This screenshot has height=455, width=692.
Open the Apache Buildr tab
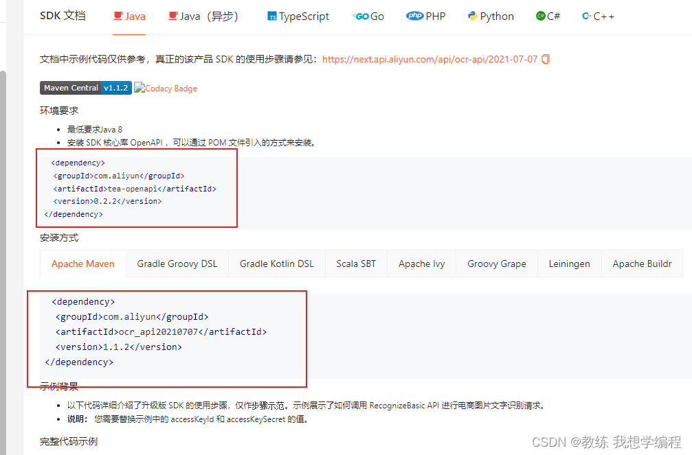pos(642,264)
